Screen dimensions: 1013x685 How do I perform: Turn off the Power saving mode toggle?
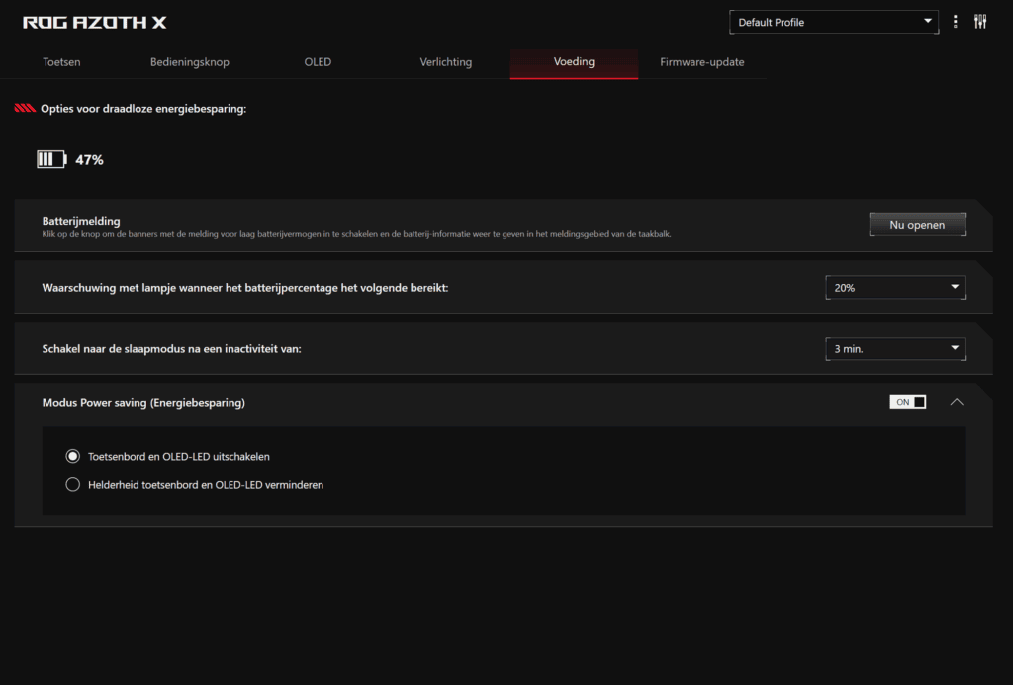[x=907, y=402]
